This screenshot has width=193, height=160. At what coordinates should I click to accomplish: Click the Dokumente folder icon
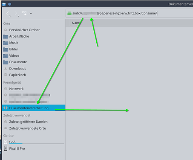click(x=6, y=62)
